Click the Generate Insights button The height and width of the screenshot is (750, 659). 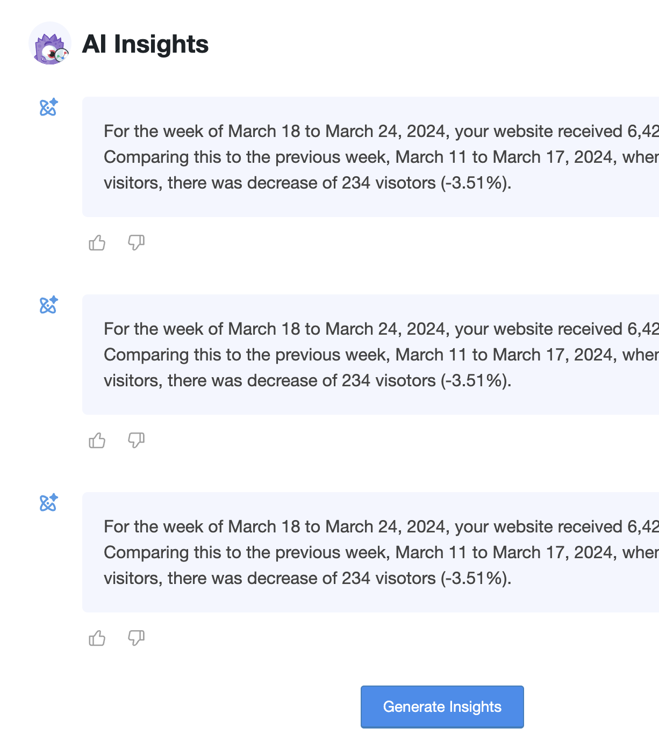click(442, 706)
